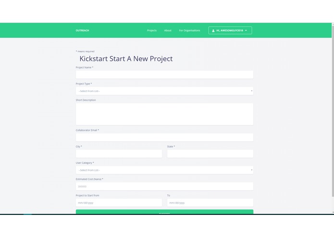Click the Project to Start from date field
Screen dimensions: 334x237
[119, 203]
